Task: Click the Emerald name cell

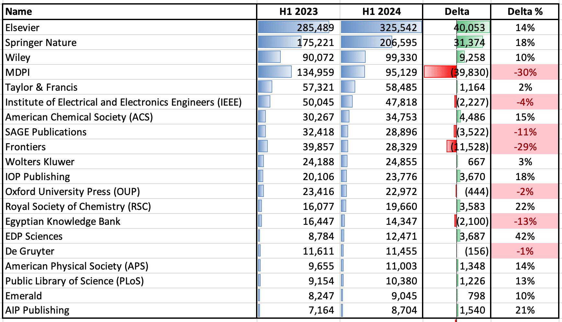Action: pyautogui.click(x=130, y=296)
